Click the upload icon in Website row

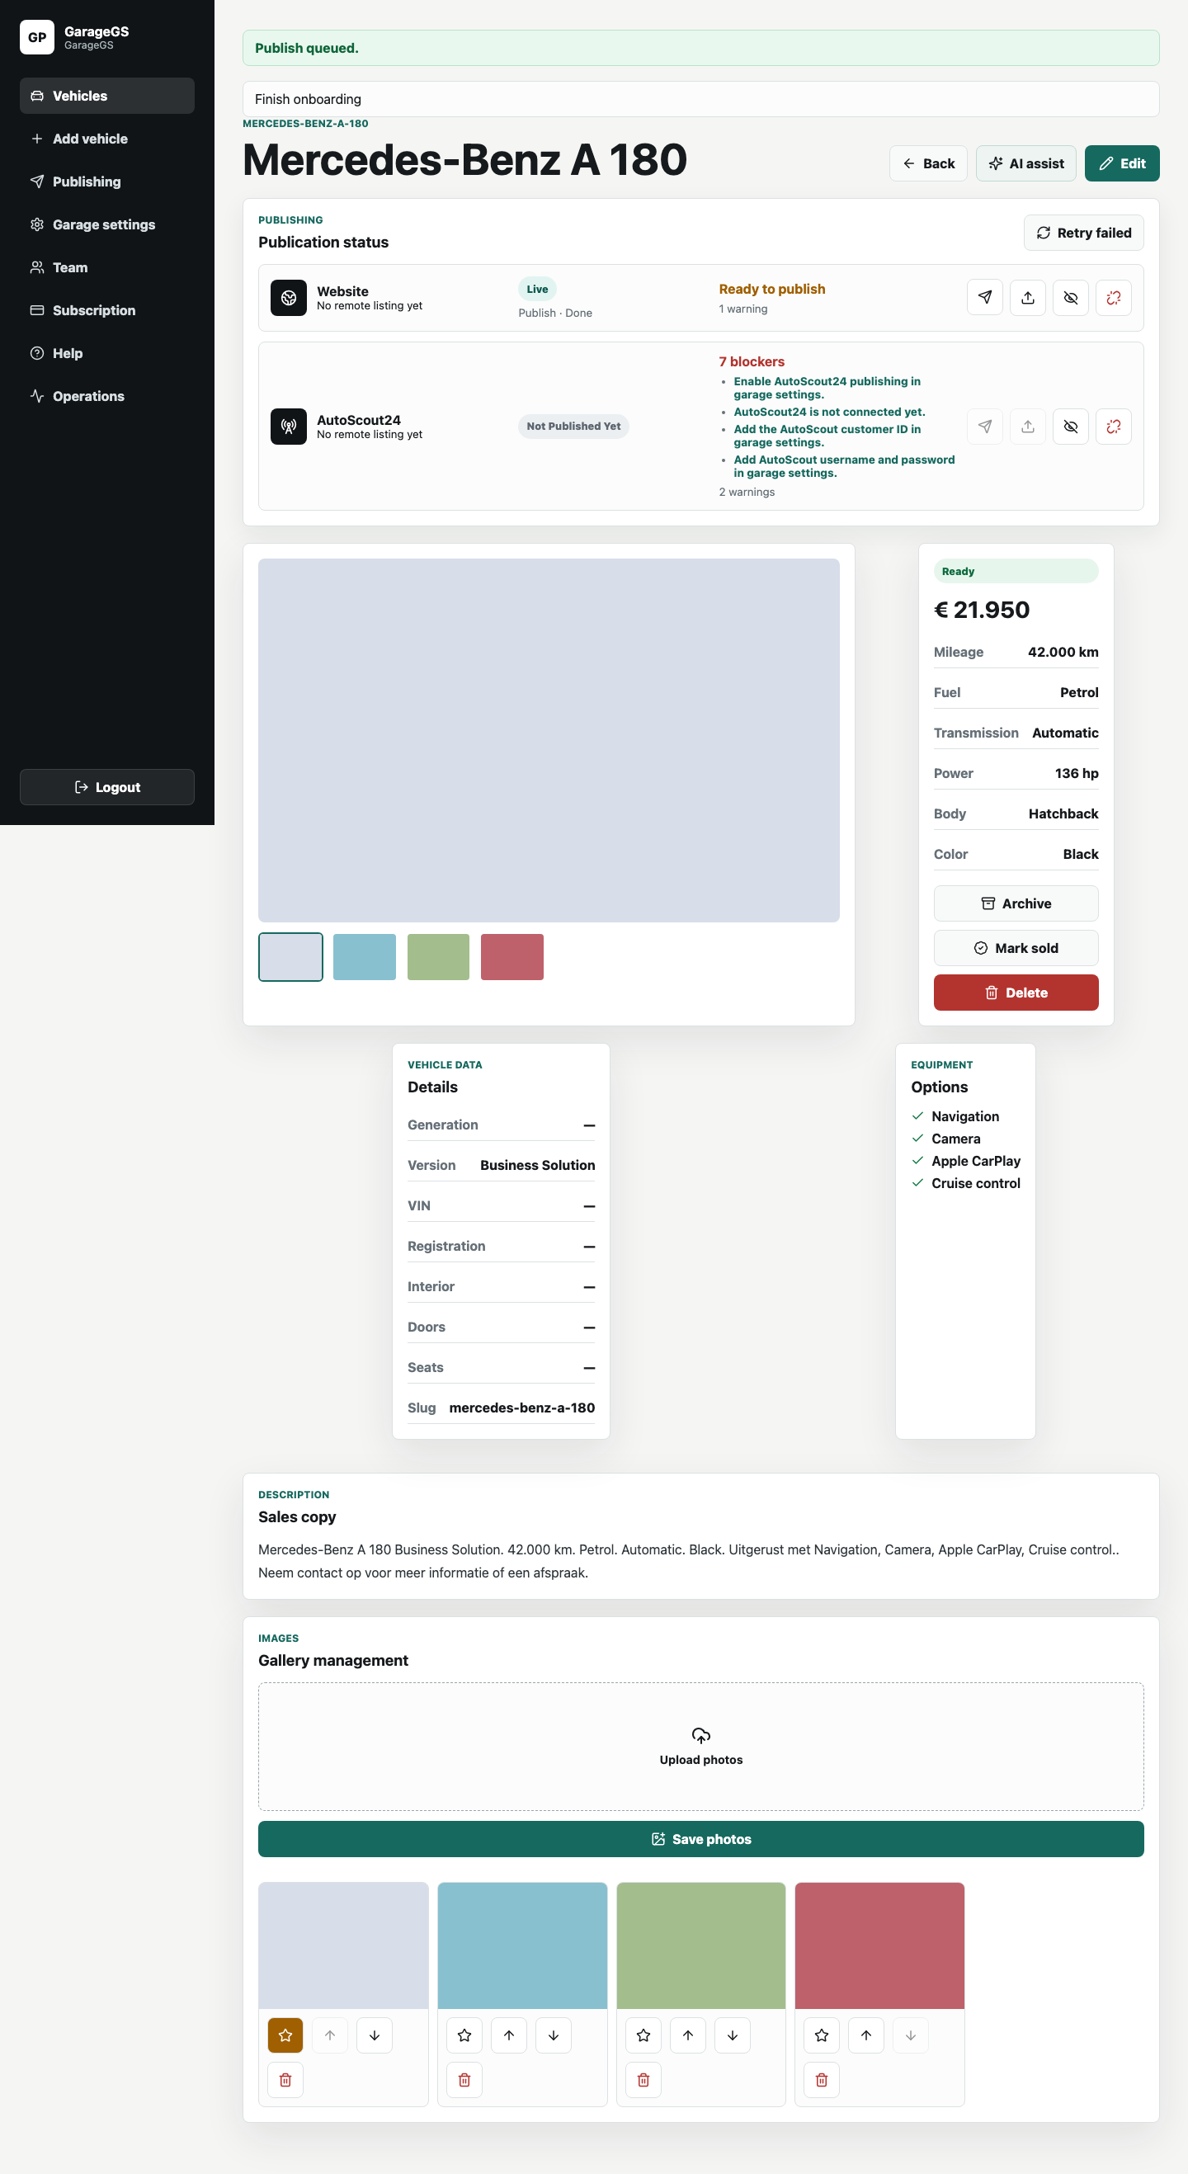[x=1028, y=297]
